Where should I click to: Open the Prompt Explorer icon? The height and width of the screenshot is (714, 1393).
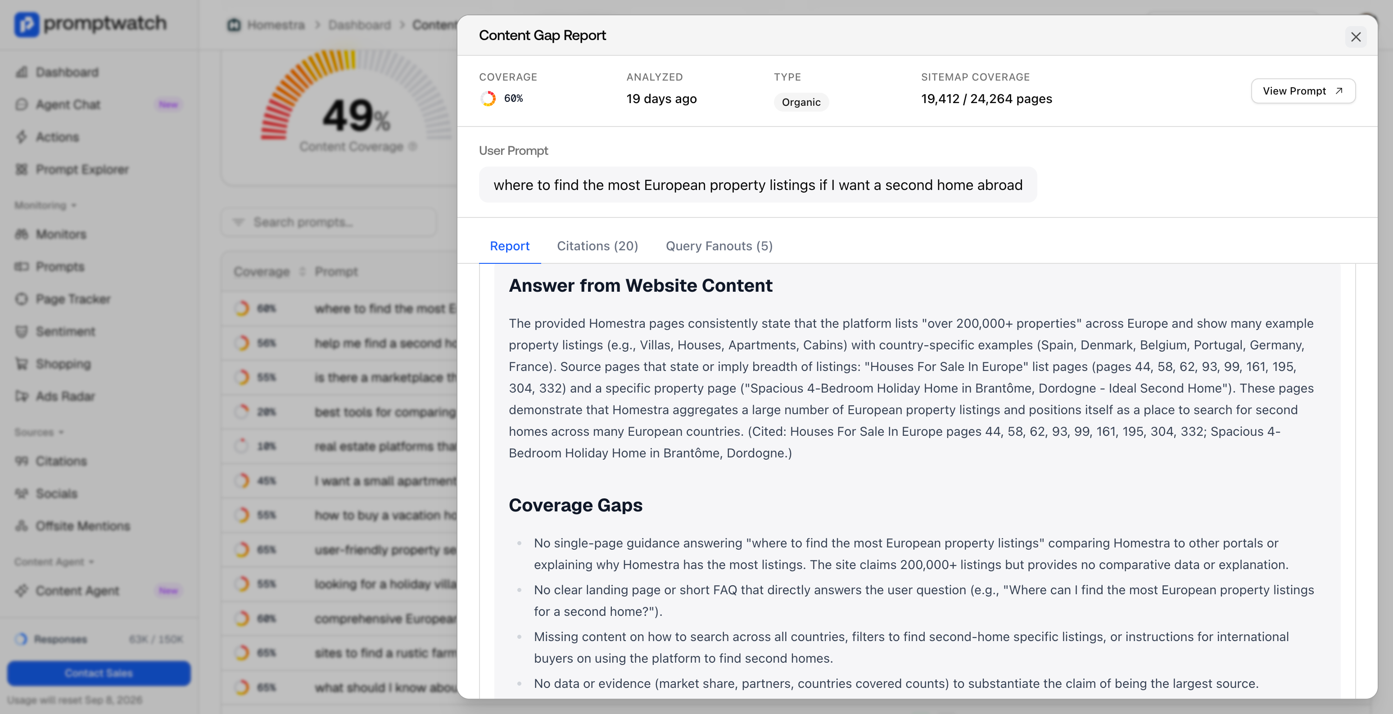[22, 169]
